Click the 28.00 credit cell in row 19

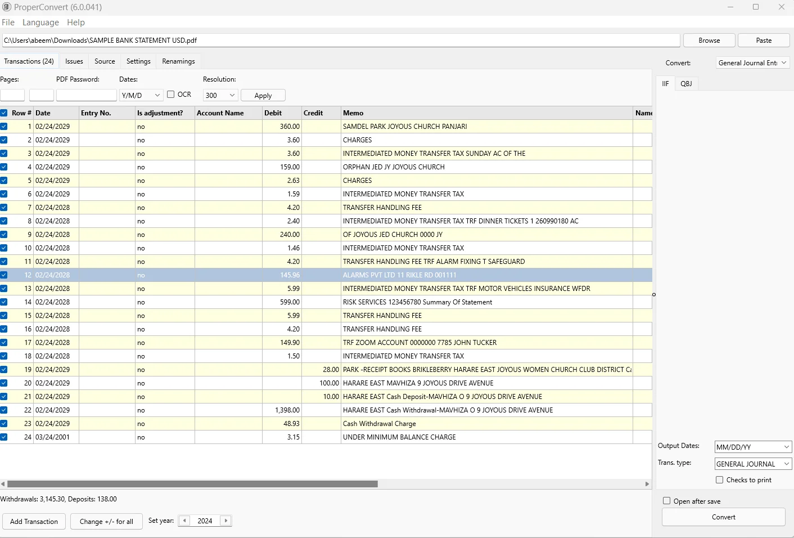321,370
